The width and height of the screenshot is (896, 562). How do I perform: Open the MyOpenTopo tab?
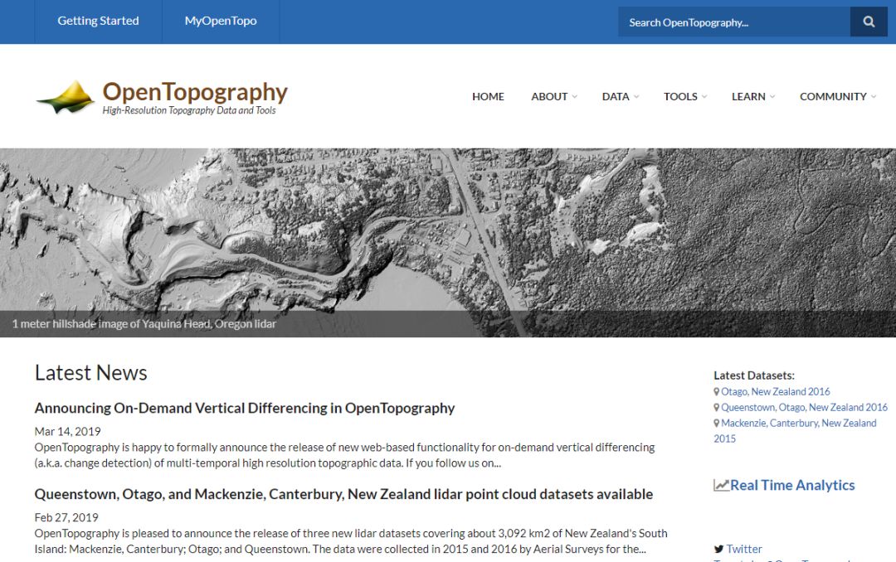[221, 21]
